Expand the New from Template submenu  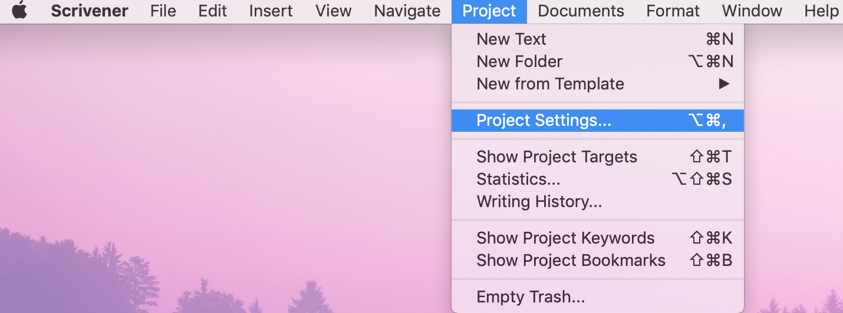coord(550,84)
